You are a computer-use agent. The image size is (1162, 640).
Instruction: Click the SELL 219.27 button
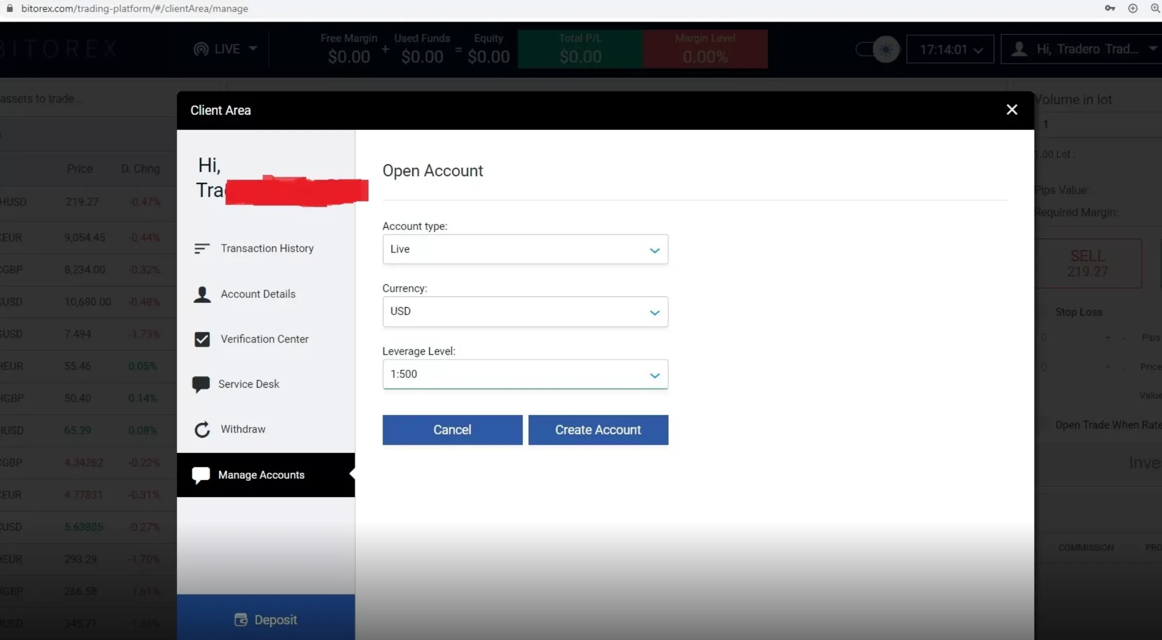tap(1088, 263)
